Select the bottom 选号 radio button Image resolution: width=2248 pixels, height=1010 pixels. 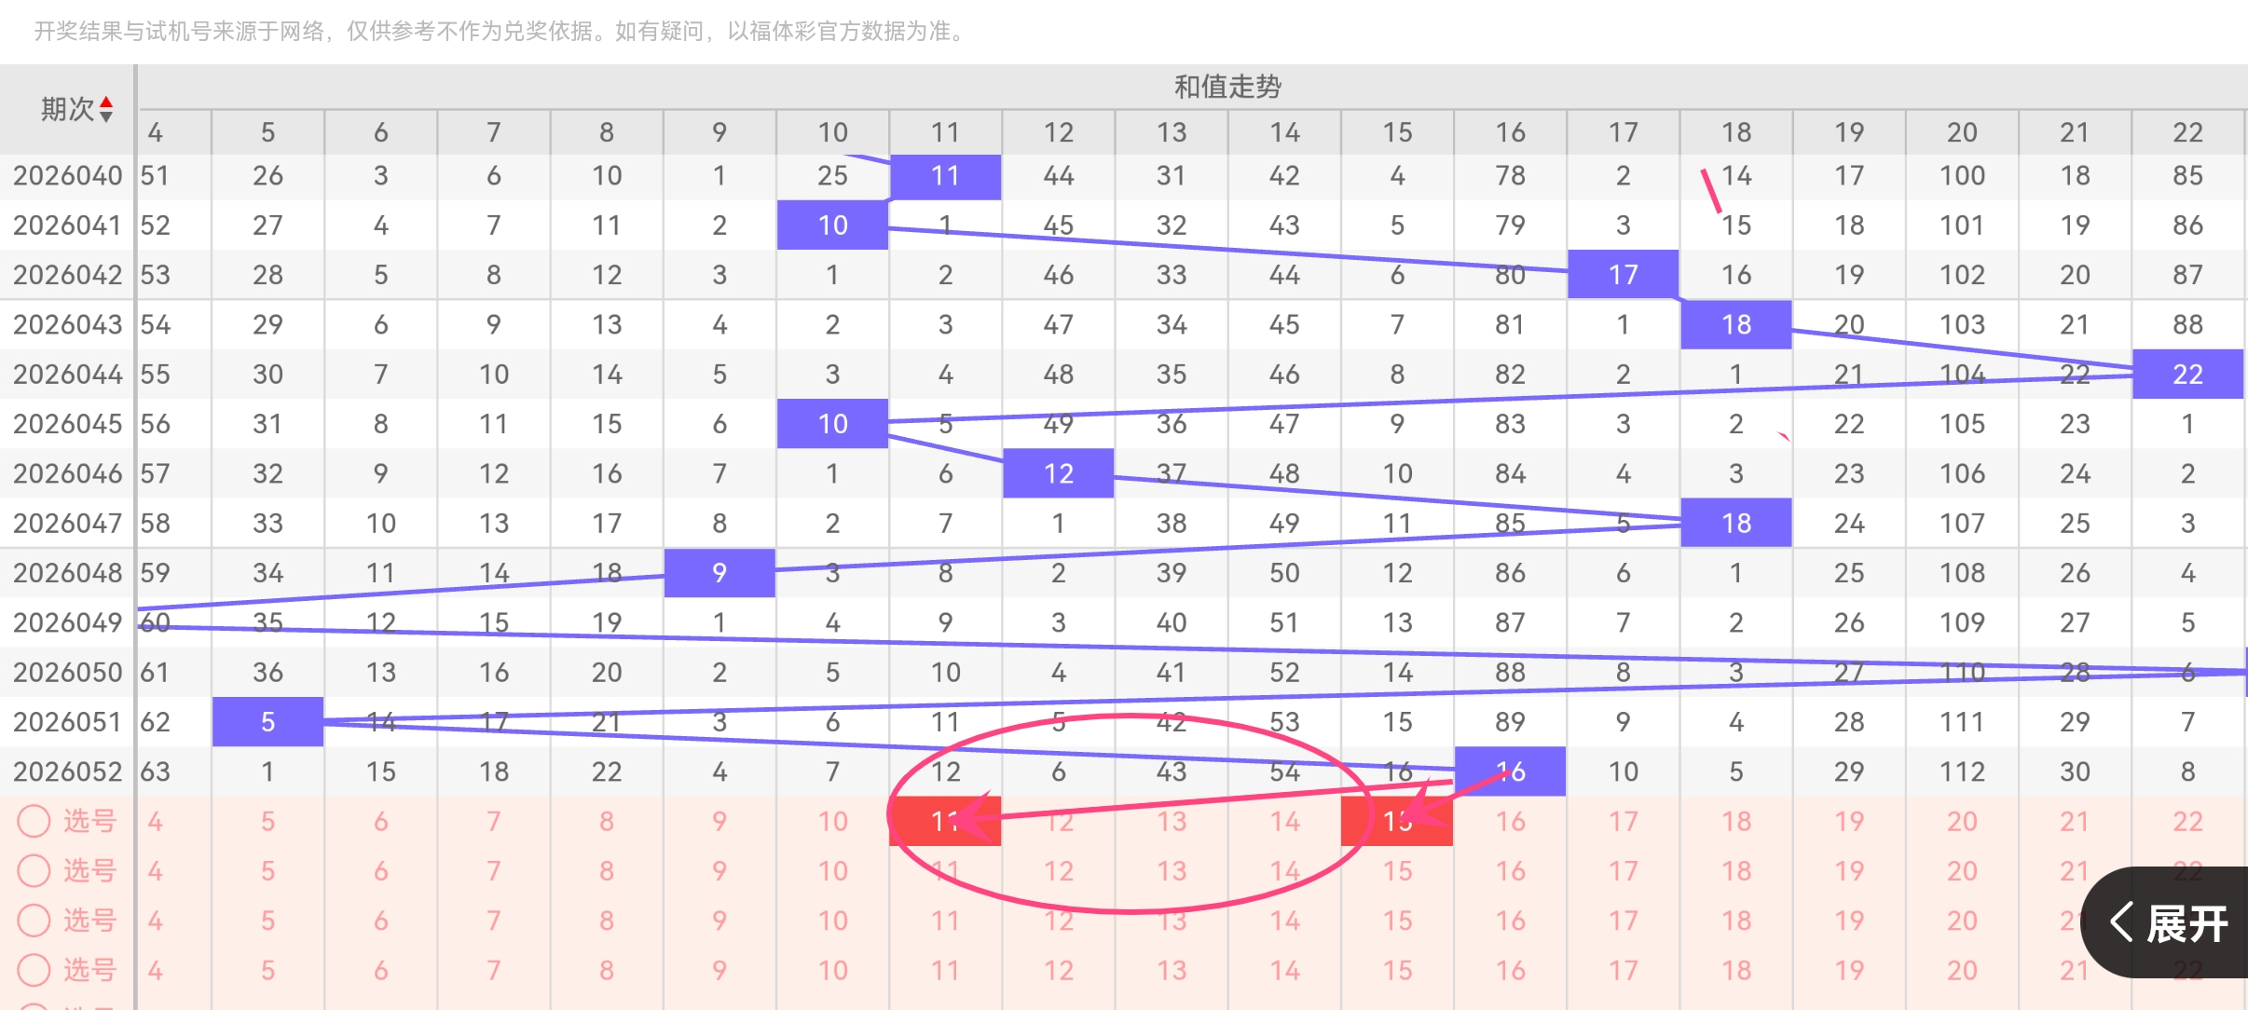point(34,969)
